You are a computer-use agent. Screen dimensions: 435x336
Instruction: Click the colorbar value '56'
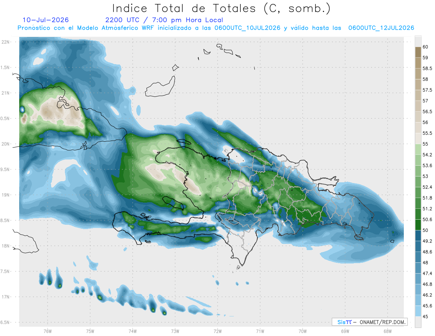tap(426, 123)
